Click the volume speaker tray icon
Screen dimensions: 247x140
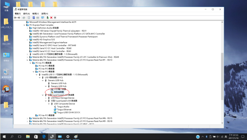[218, 137]
